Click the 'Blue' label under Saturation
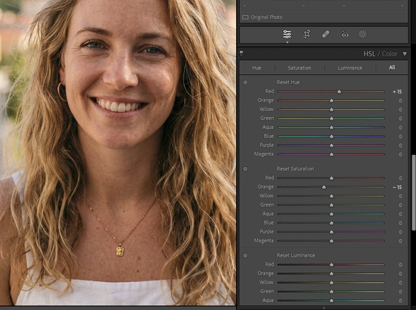Viewport: 416px width, 310px height. [x=268, y=223]
